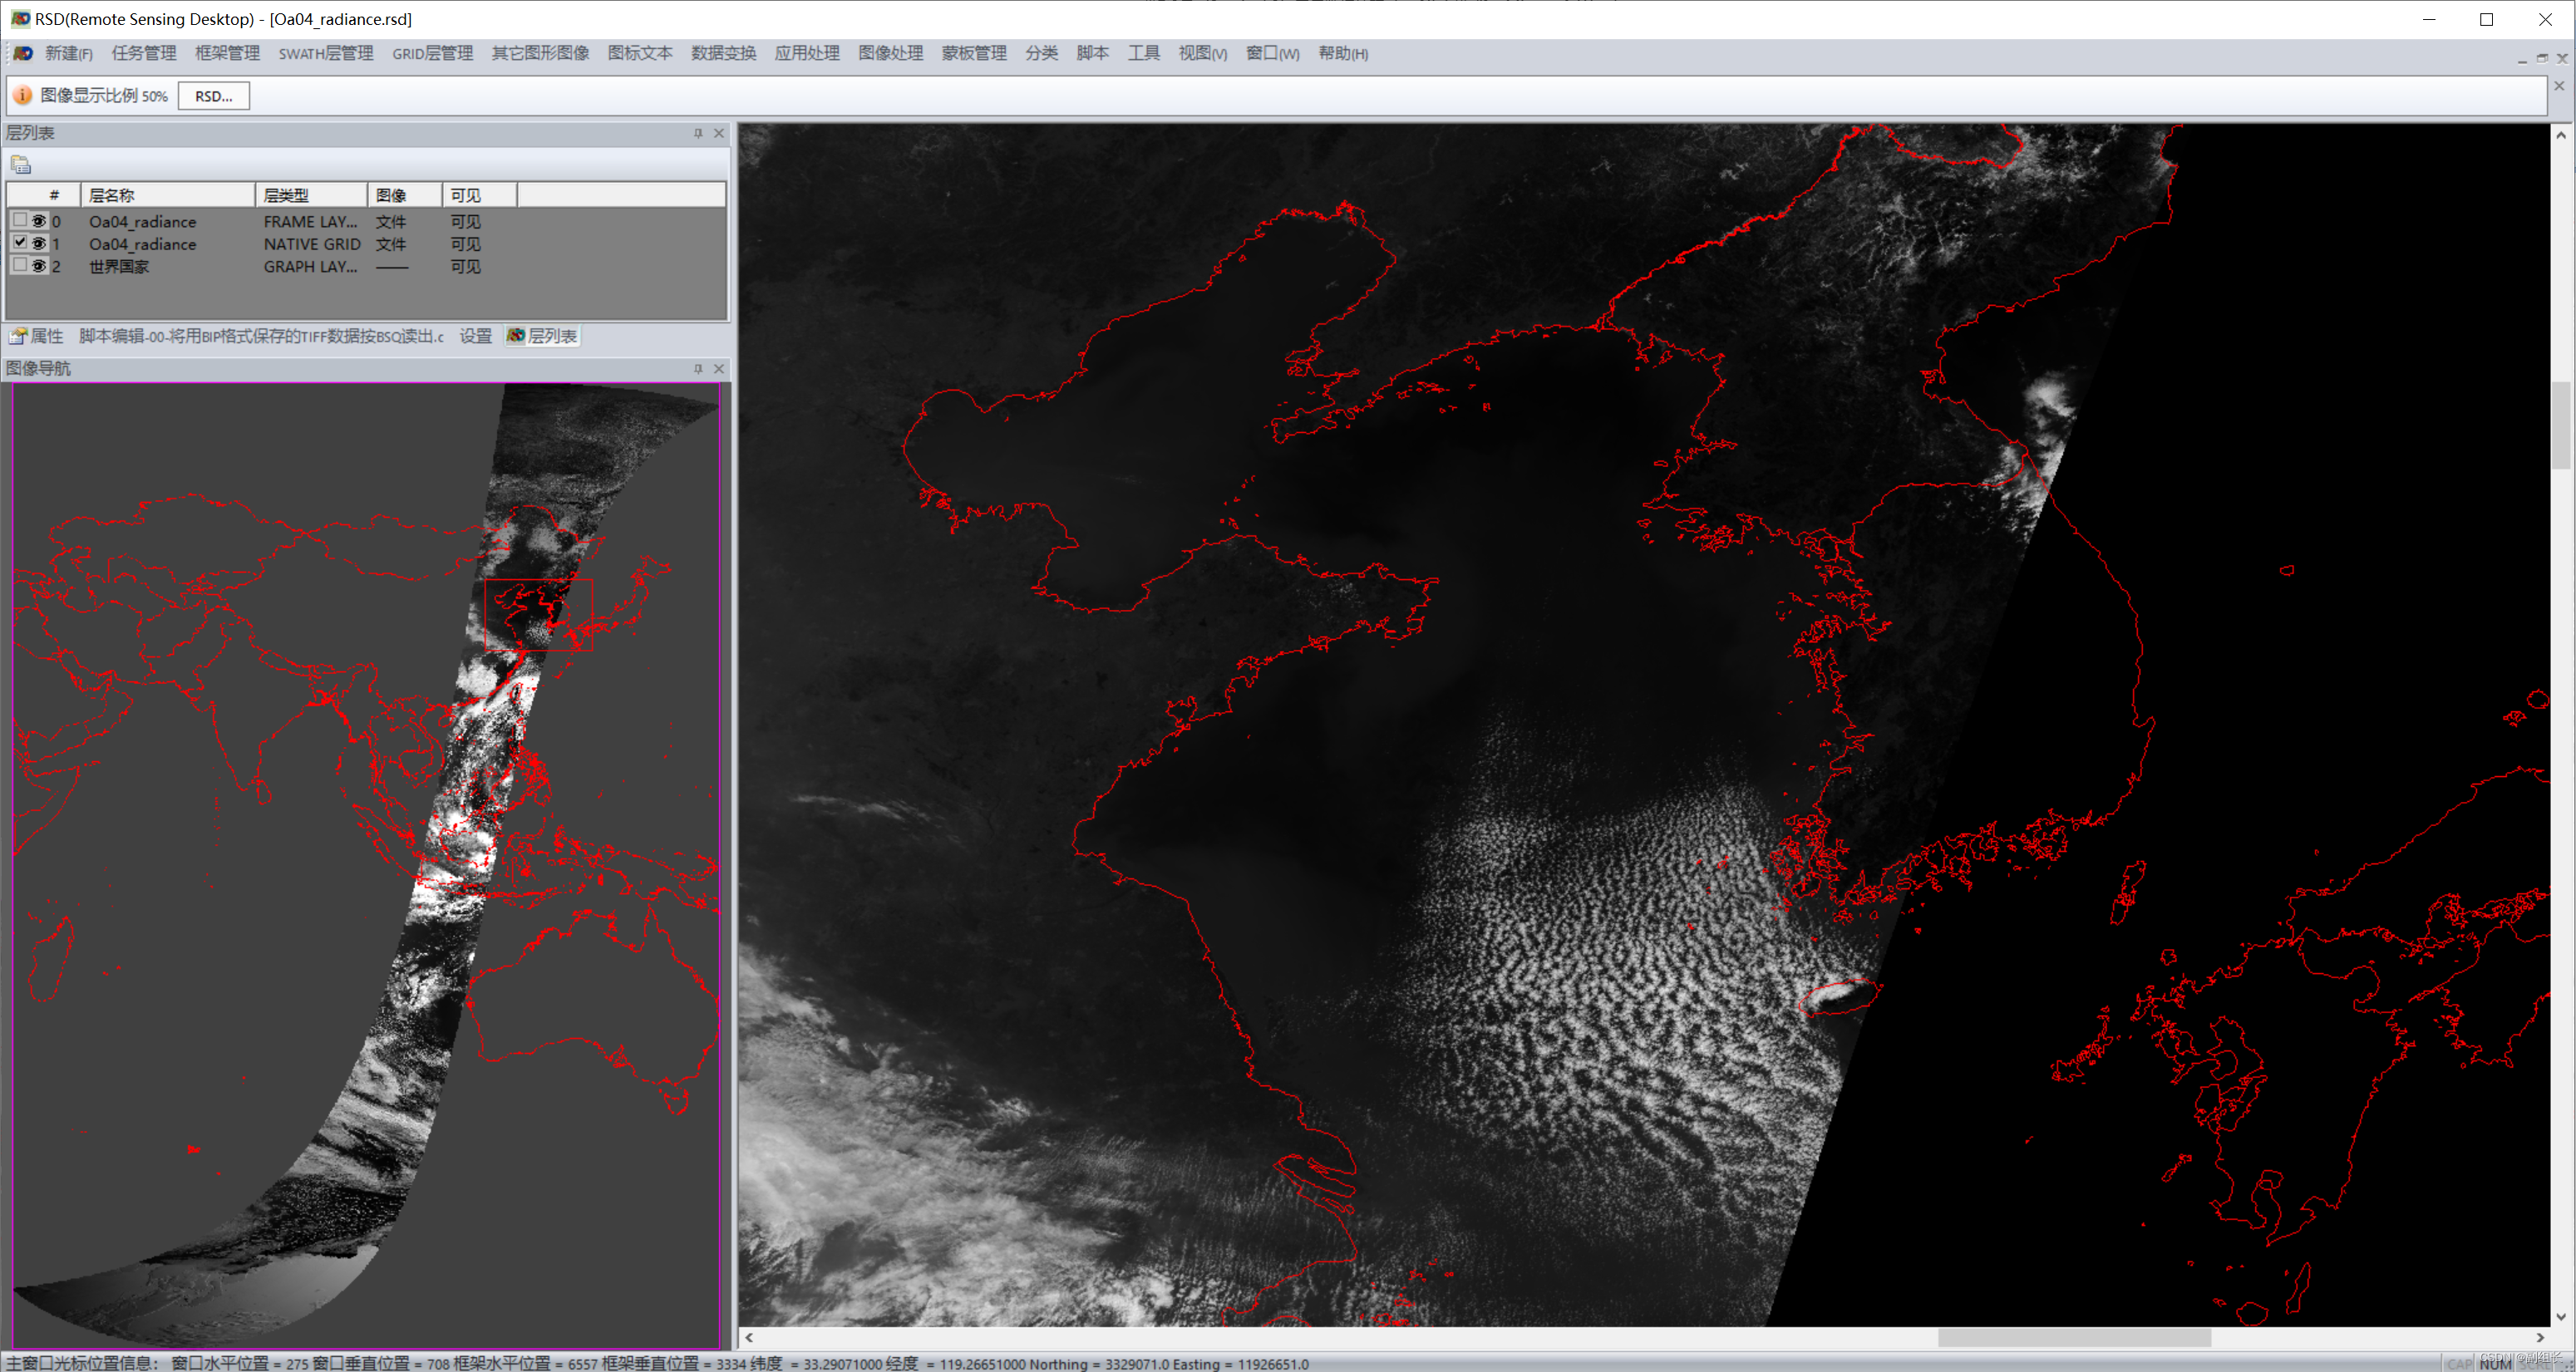The height and width of the screenshot is (1372, 2576).
Task: Click the horizontal scrollbar thumb under image
Action: coord(2073,1337)
